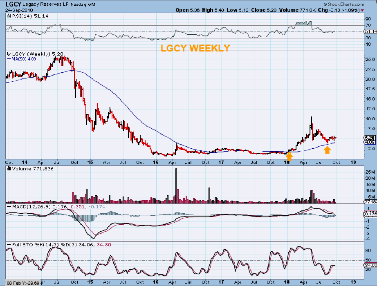Click the red down-triangle beside Chg value
This screenshot has height=286, width=377.
[362, 10]
